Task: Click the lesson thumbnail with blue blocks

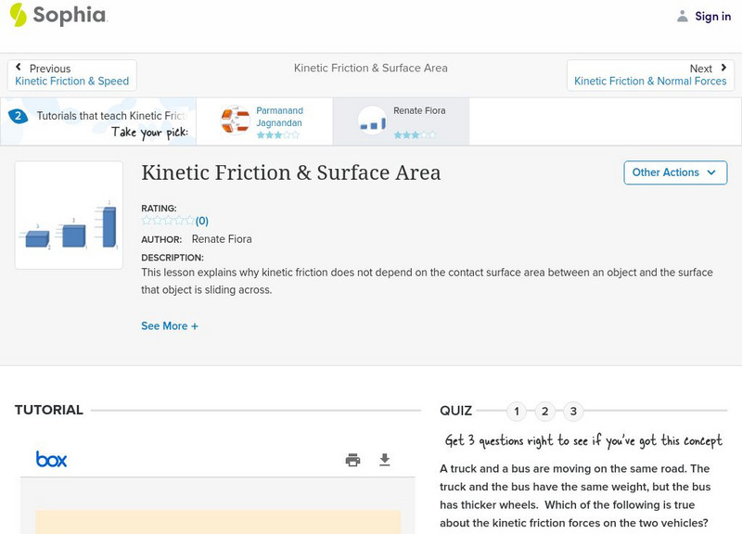Action: click(69, 215)
